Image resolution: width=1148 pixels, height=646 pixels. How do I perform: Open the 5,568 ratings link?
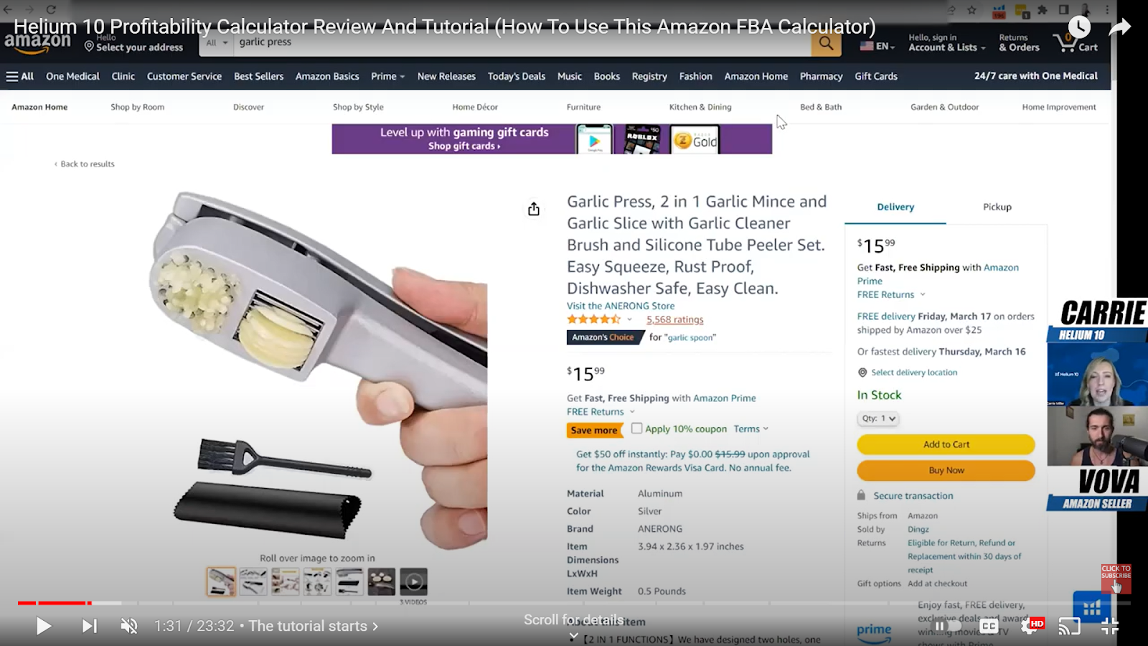[674, 319]
